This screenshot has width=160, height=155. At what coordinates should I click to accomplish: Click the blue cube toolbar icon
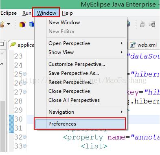pos(32,24)
